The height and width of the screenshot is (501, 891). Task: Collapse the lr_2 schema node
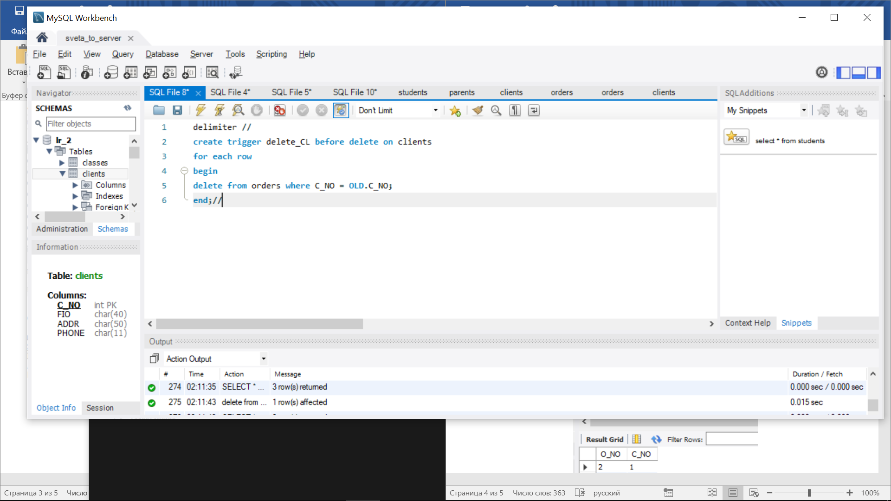coord(36,140)
